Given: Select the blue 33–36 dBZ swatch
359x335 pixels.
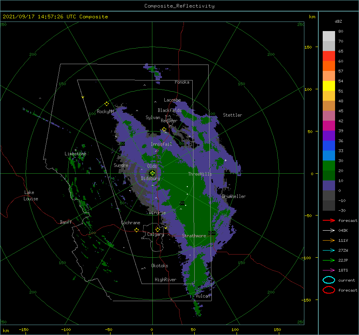Looking at the screenshot, I should coord(329,146).
